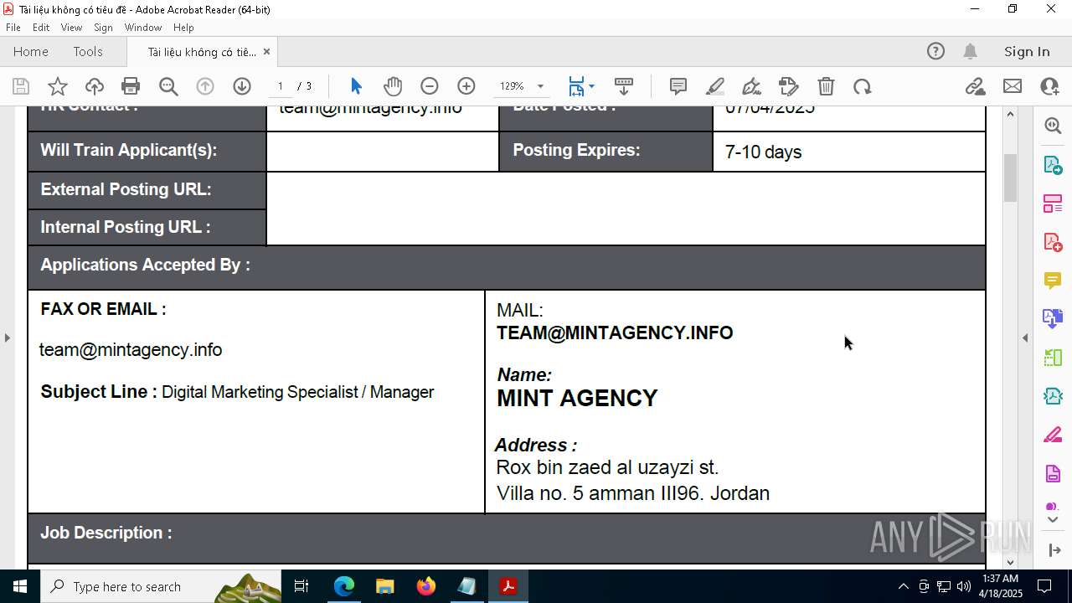Click the page number field
This screenshot has height=603, width=1072.
click(x=280, y=86)
